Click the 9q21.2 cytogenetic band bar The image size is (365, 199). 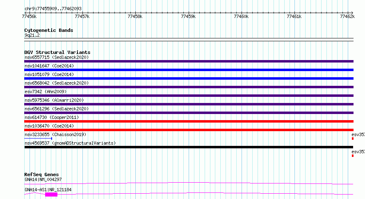click(189, 40)
